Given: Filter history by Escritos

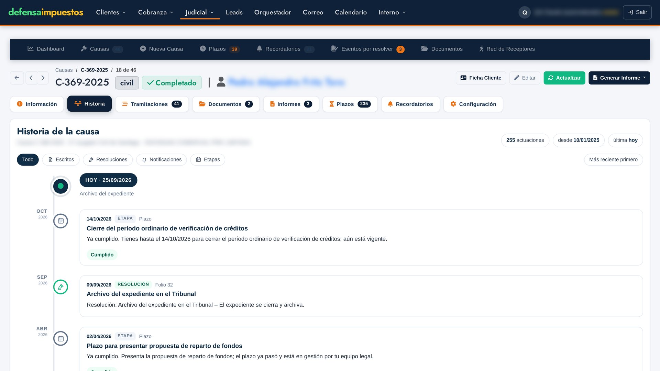Looking at the screenshot, I should click(x=61, y=160).
